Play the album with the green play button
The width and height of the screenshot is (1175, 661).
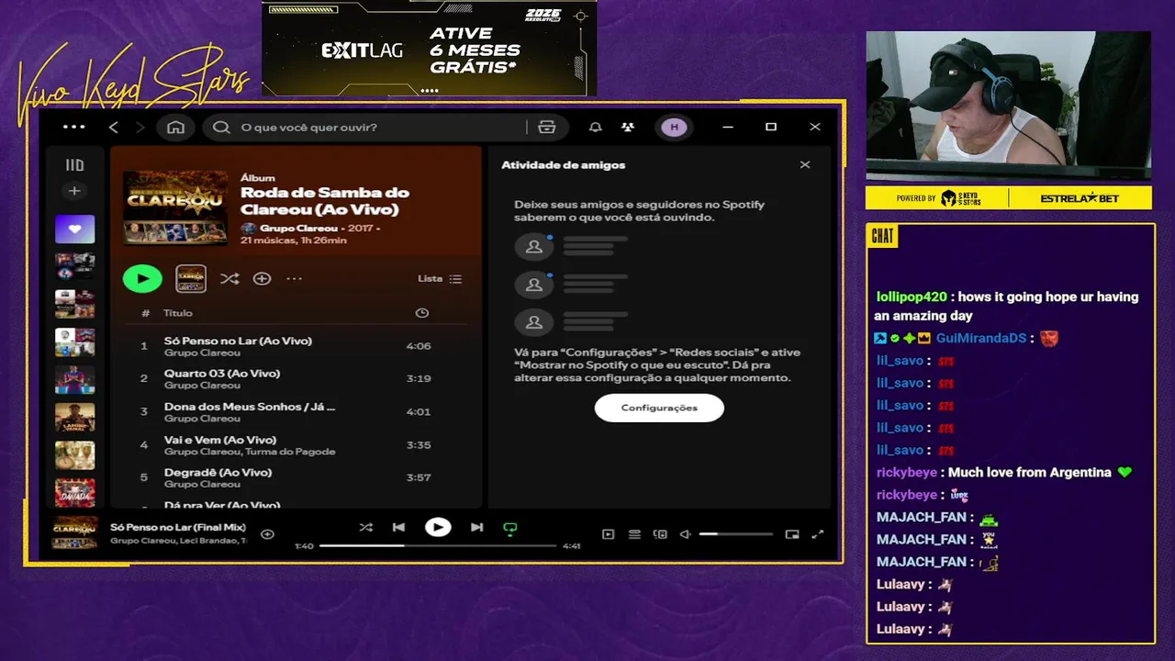coord(142,278)
